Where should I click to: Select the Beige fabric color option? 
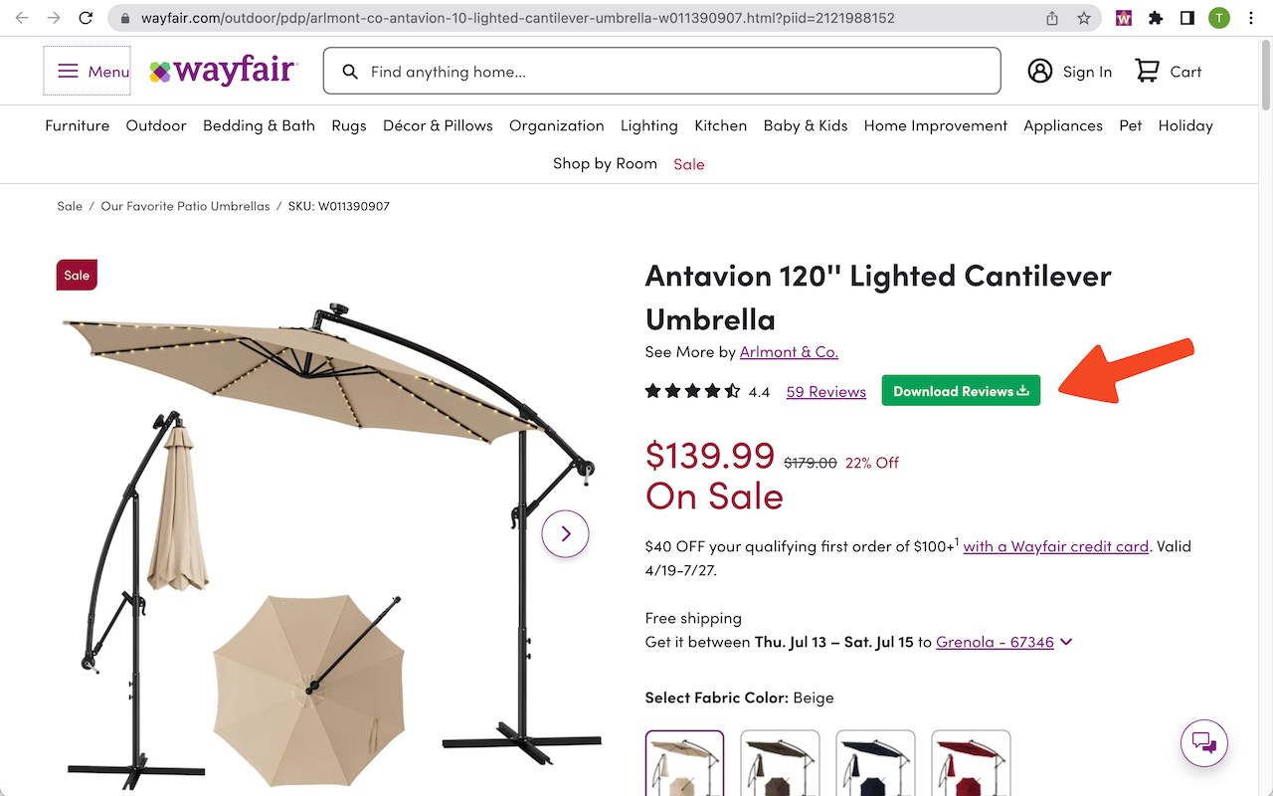point(684,763)
